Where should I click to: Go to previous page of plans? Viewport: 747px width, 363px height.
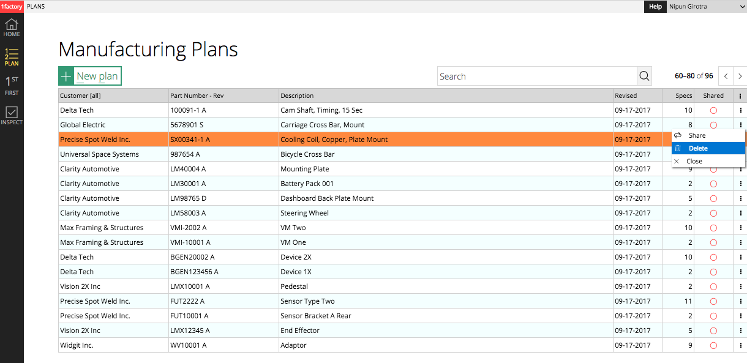(726, 76)
